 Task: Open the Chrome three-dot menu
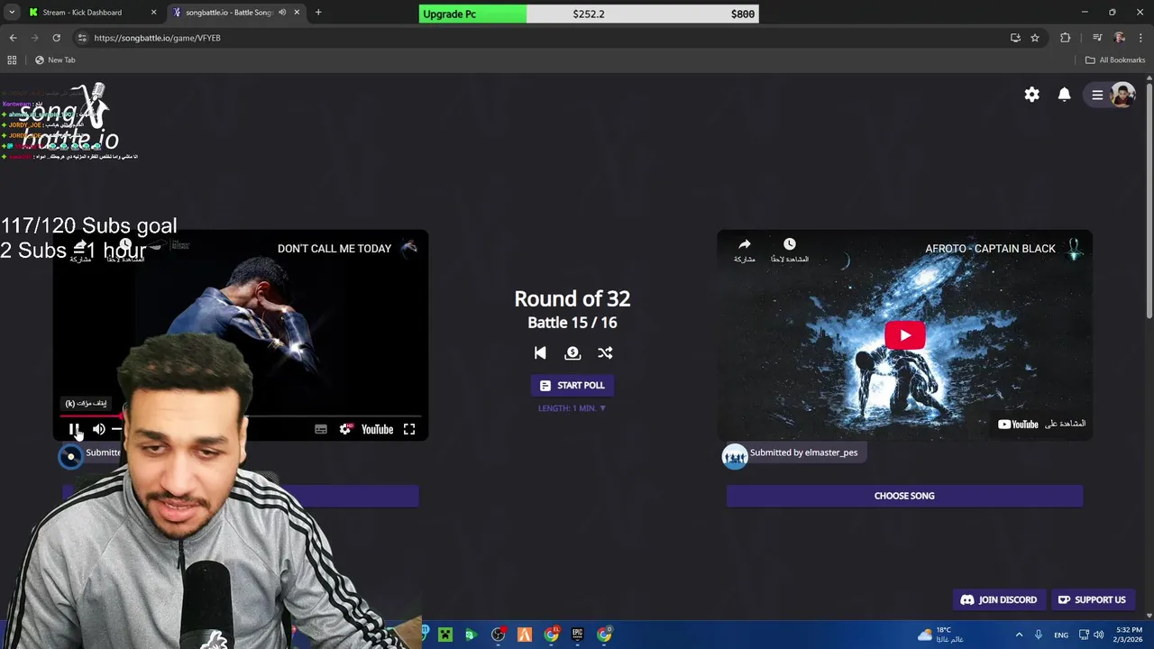[1141, 38]
